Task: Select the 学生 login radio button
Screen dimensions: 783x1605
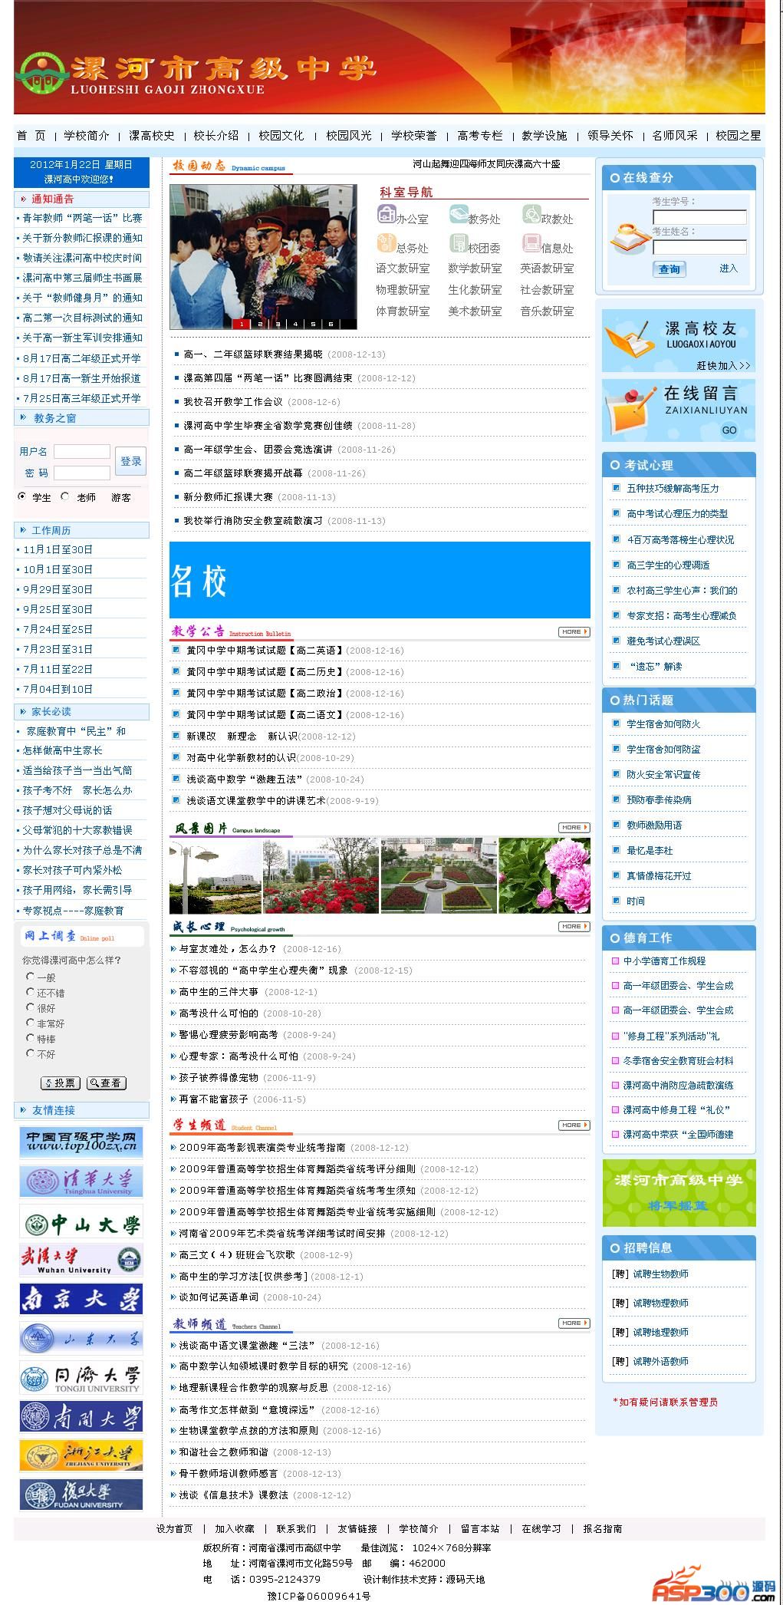Action: coord(22,496)
